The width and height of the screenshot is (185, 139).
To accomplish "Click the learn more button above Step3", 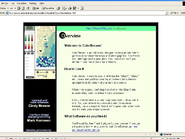I will [x=30, y=28].
